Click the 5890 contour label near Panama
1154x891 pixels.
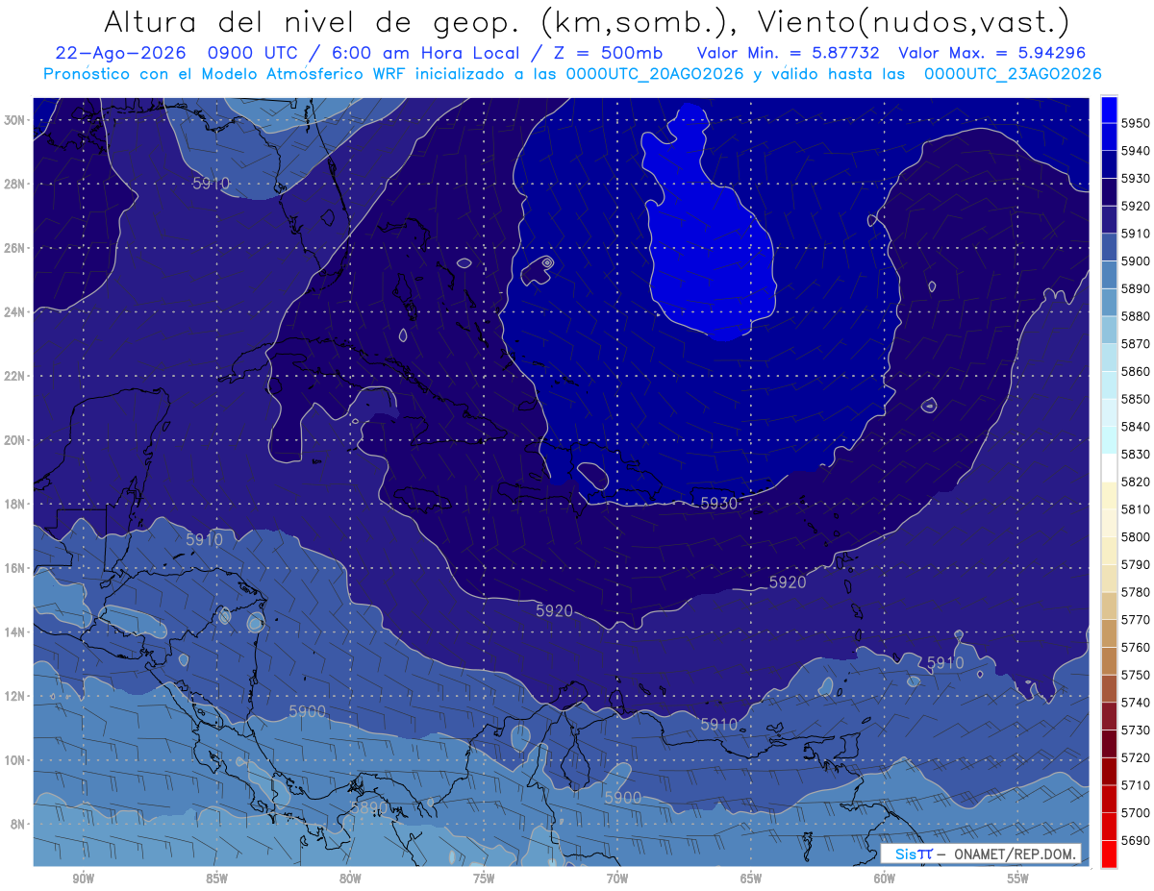click(368, 808)
